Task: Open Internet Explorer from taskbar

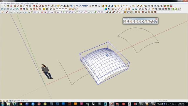Action: tap(15, 104)
